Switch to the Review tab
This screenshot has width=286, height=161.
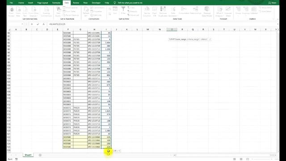(76, 3)
